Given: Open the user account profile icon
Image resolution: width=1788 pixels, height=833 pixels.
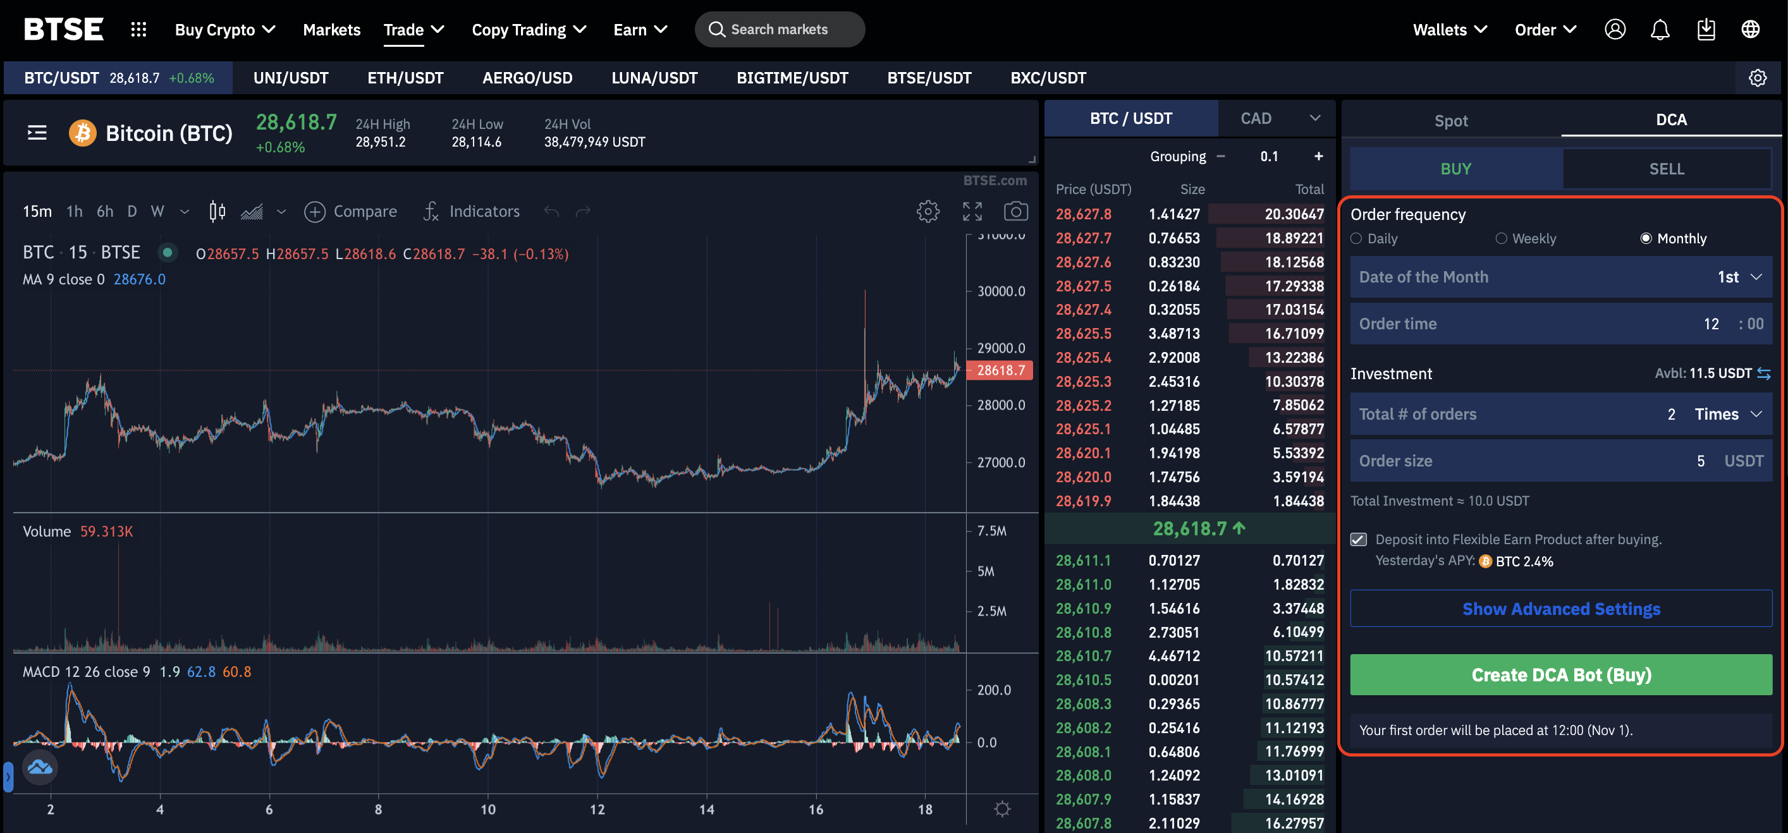Looking at the screenshot, I should pyautogui.click(x=1615, y=29).
